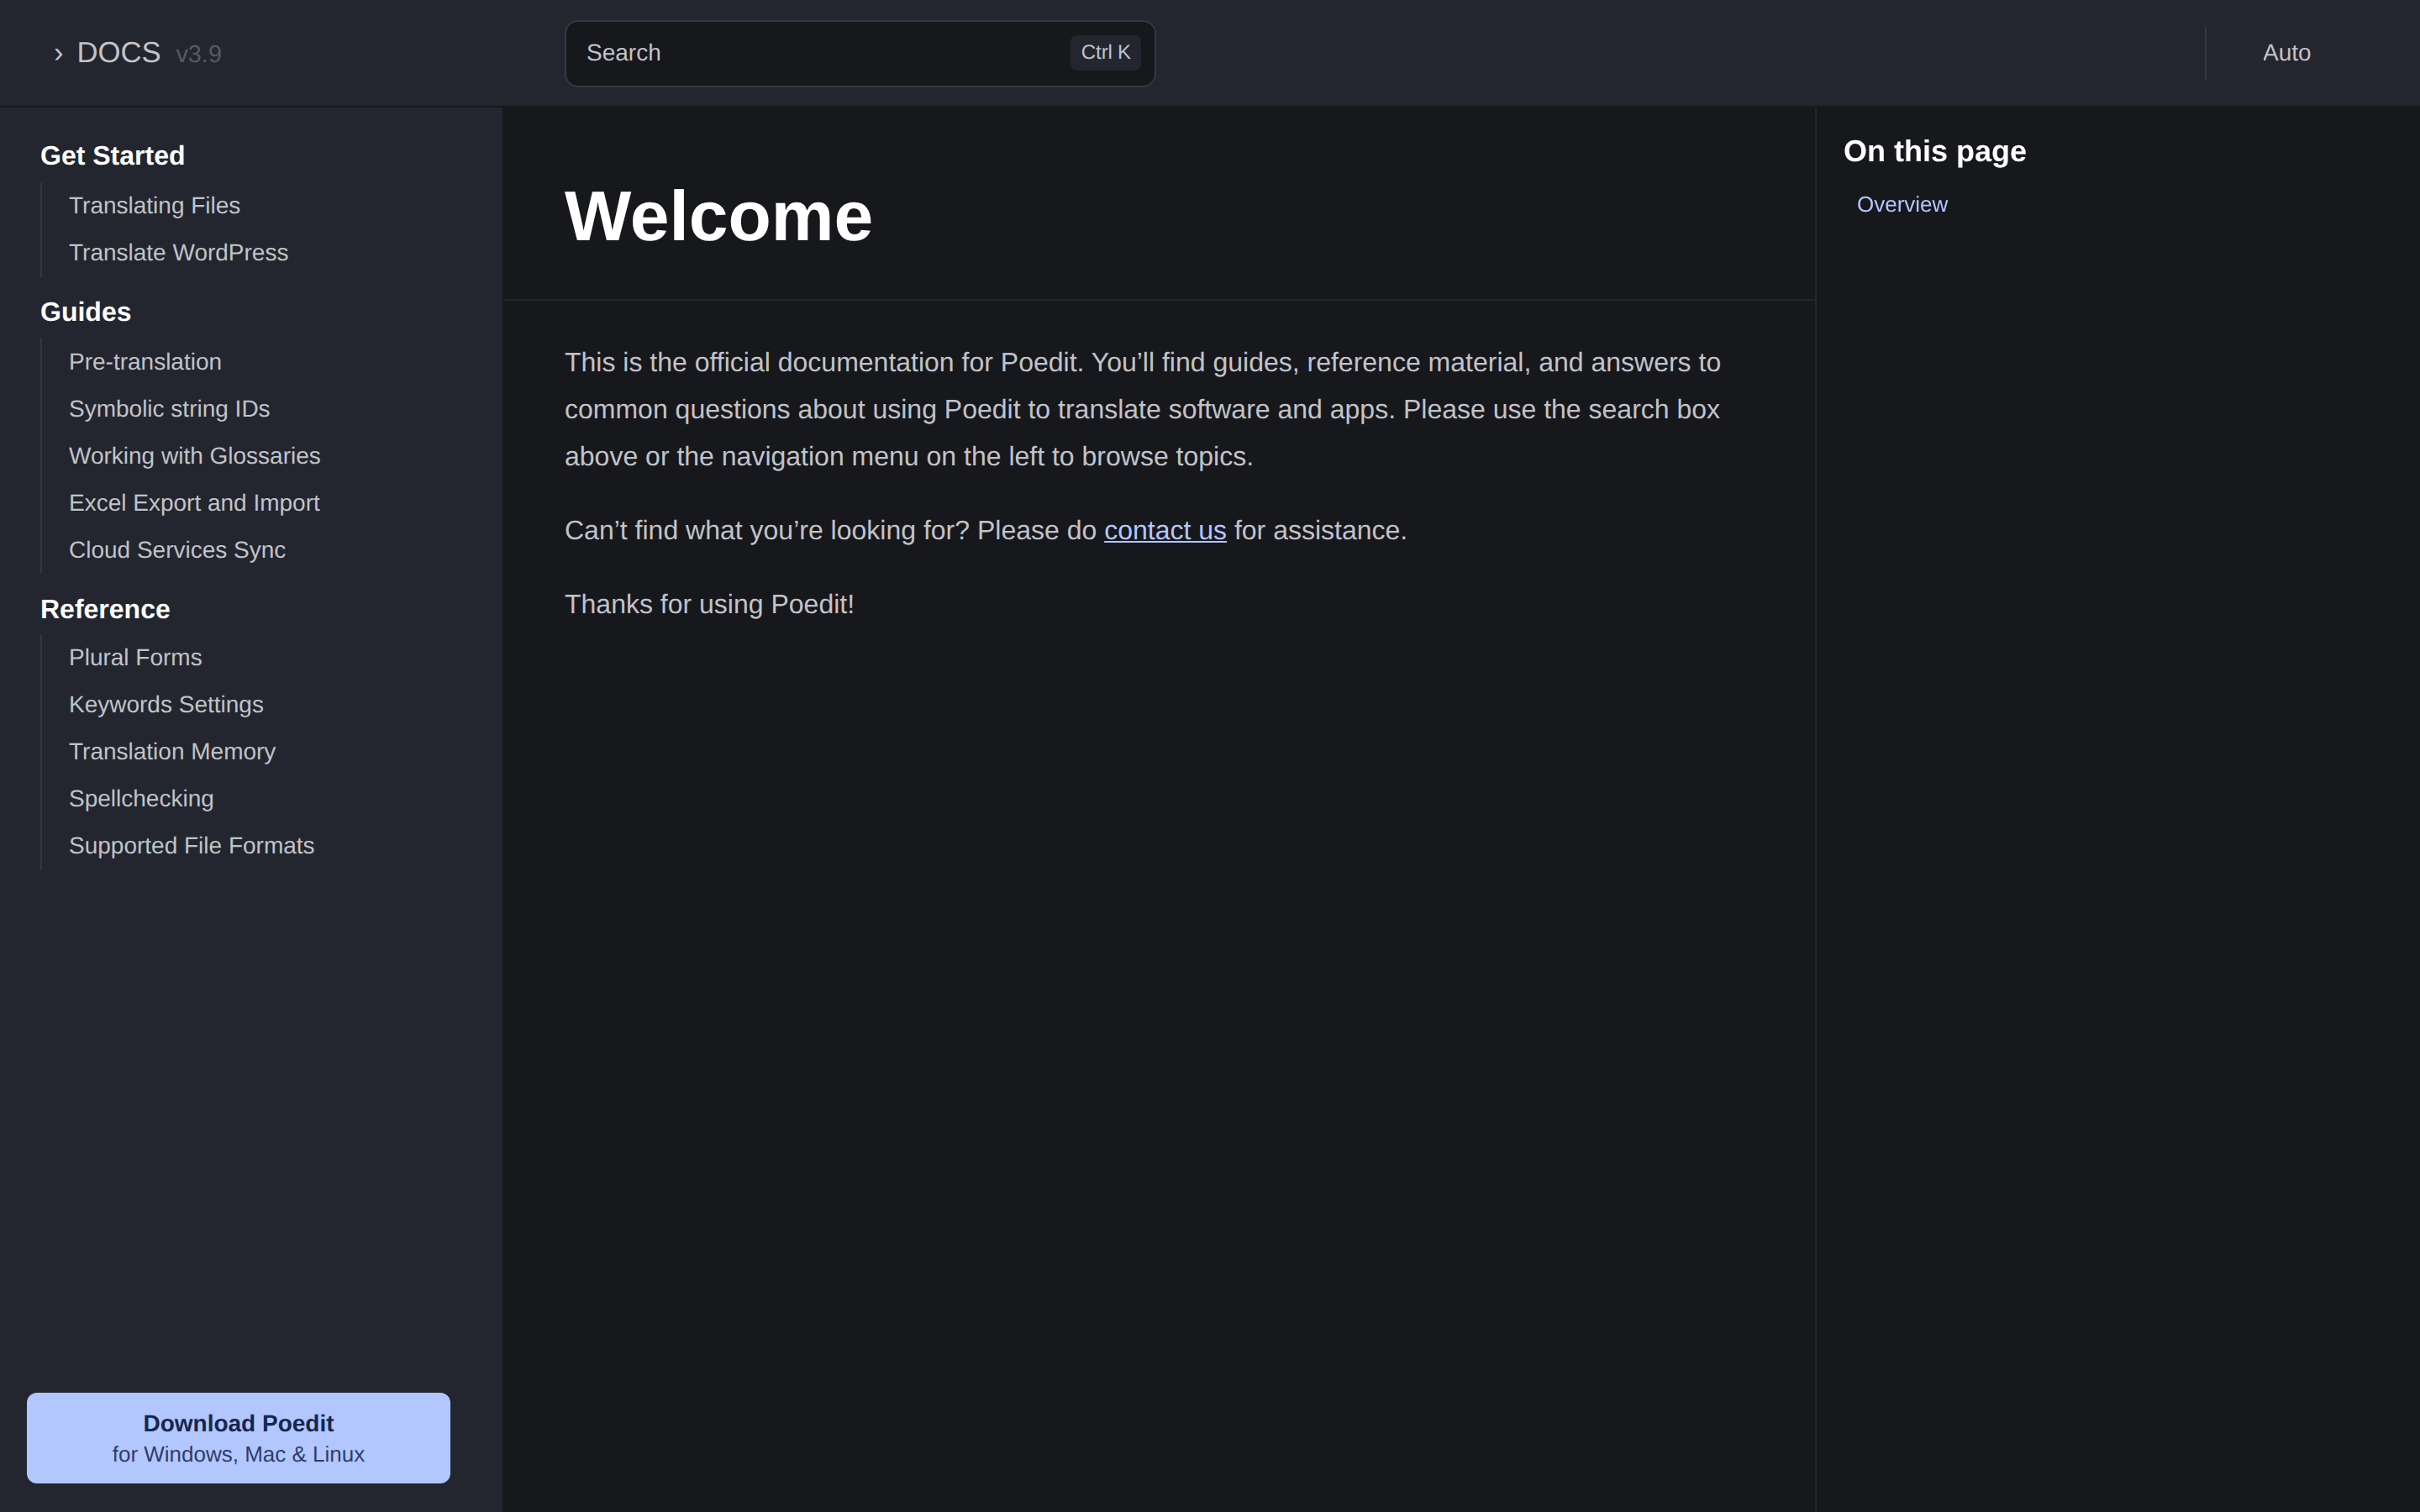Open the Symbolic string IDs guide
The height and width of the screenshot is (1512, 2420).
(x=169, y=408)
